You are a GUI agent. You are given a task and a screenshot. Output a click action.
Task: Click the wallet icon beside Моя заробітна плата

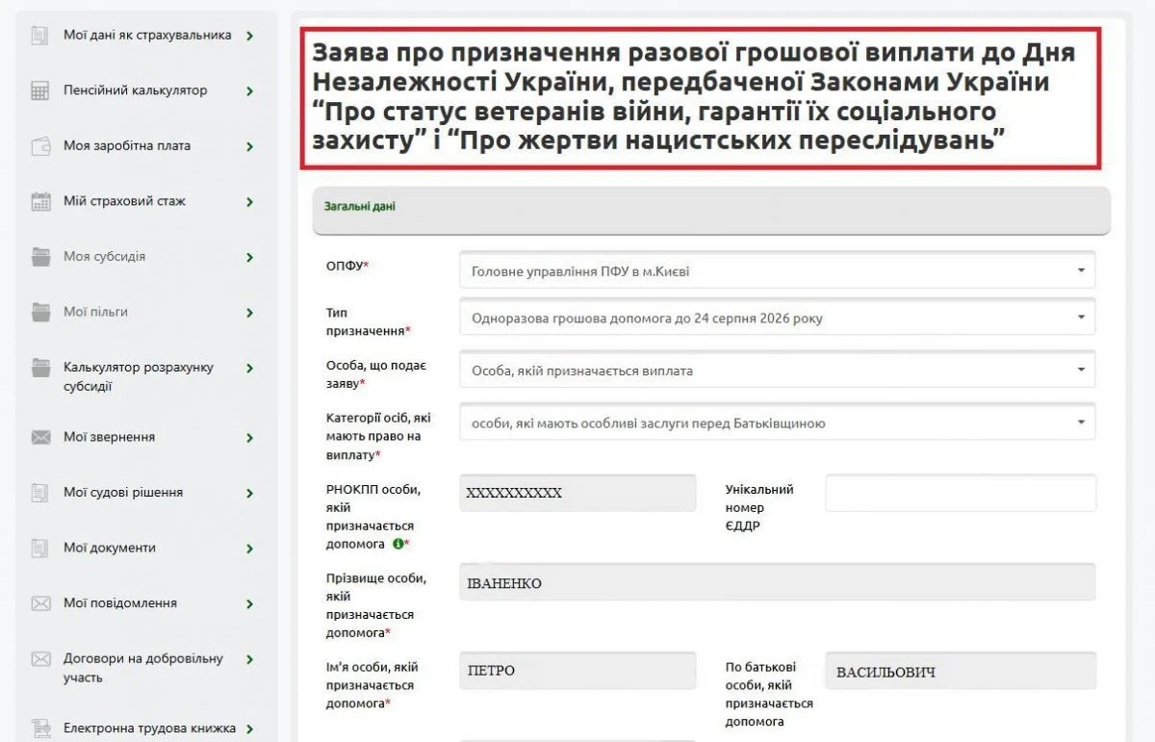click(40, 146)
